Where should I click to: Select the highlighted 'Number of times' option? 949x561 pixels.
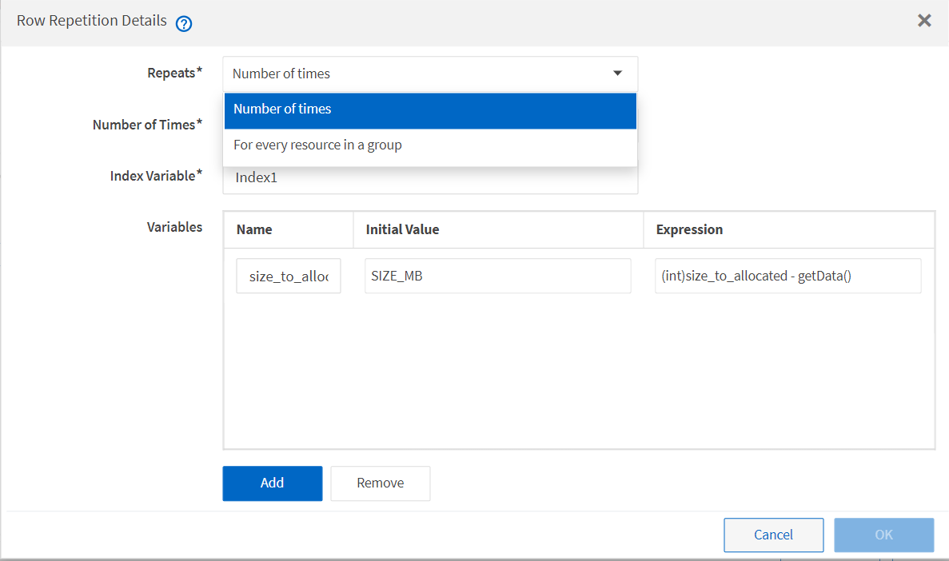[430, 109]
